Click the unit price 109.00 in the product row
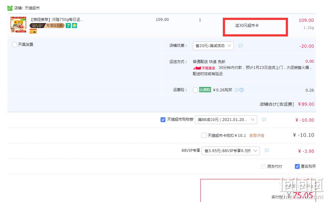Screen dimensions: 326x202 tap(162, 20)
